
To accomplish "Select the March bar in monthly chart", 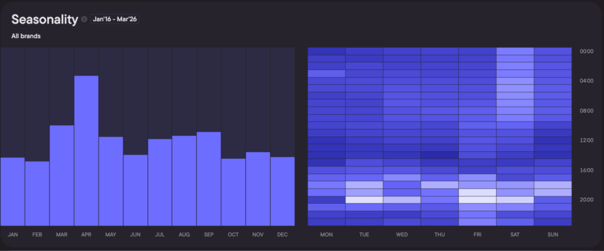I will 62,175.
